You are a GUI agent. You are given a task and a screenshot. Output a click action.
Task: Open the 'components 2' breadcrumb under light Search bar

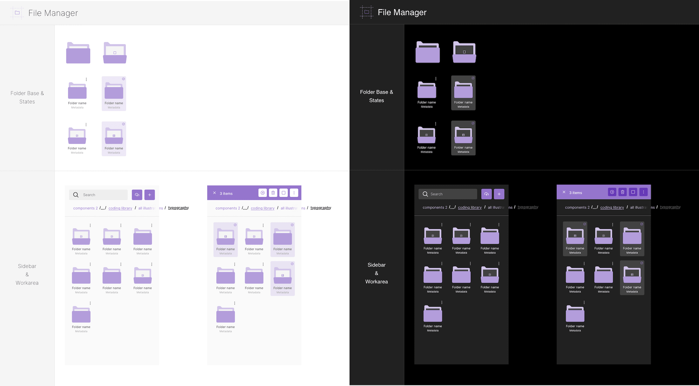(85, 208)
